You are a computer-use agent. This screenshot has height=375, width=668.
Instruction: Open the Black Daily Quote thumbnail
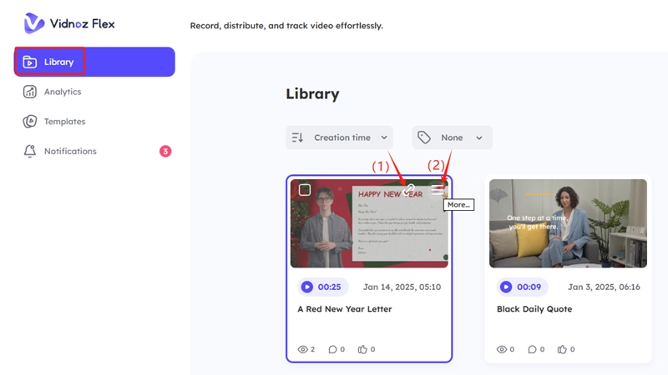pyautogui.click(x=568, y=223)
